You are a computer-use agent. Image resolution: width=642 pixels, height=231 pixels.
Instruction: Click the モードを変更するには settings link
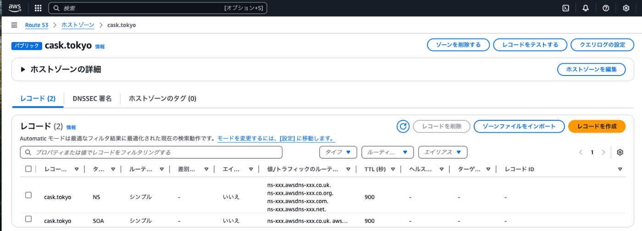pyautogui.click(x=276, y=138)
